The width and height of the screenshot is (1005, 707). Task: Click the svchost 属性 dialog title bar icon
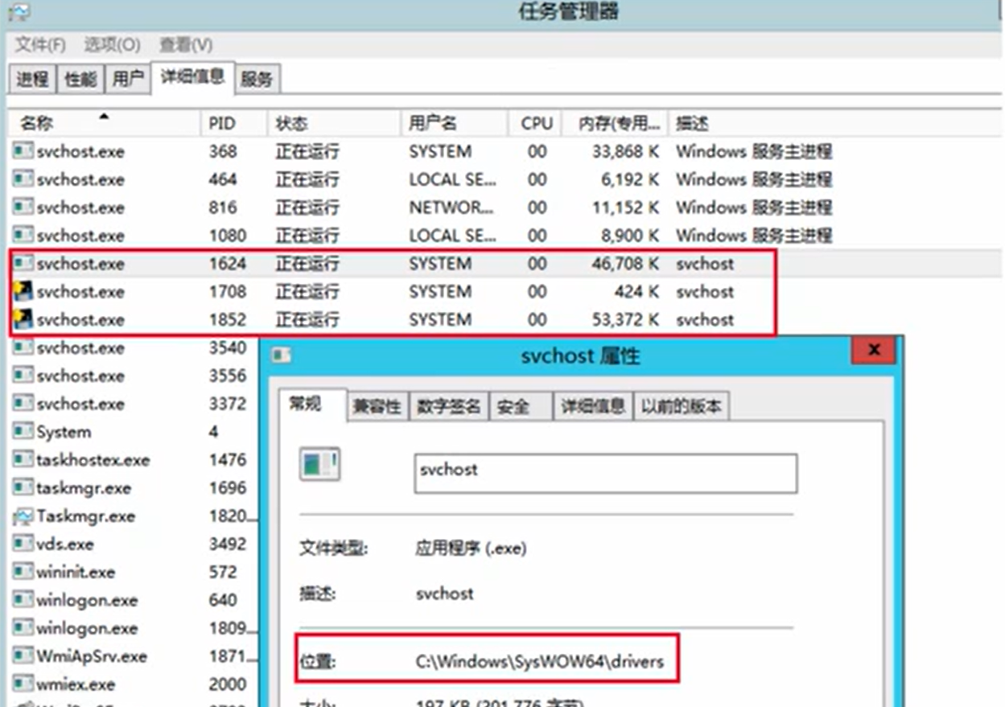[x=281, y=355]
